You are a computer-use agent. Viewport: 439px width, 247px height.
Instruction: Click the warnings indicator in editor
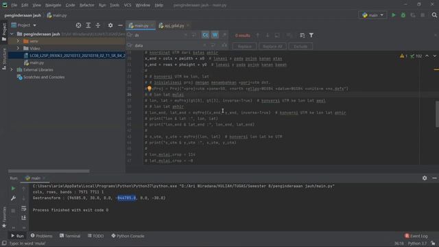(x=404, y=56)
